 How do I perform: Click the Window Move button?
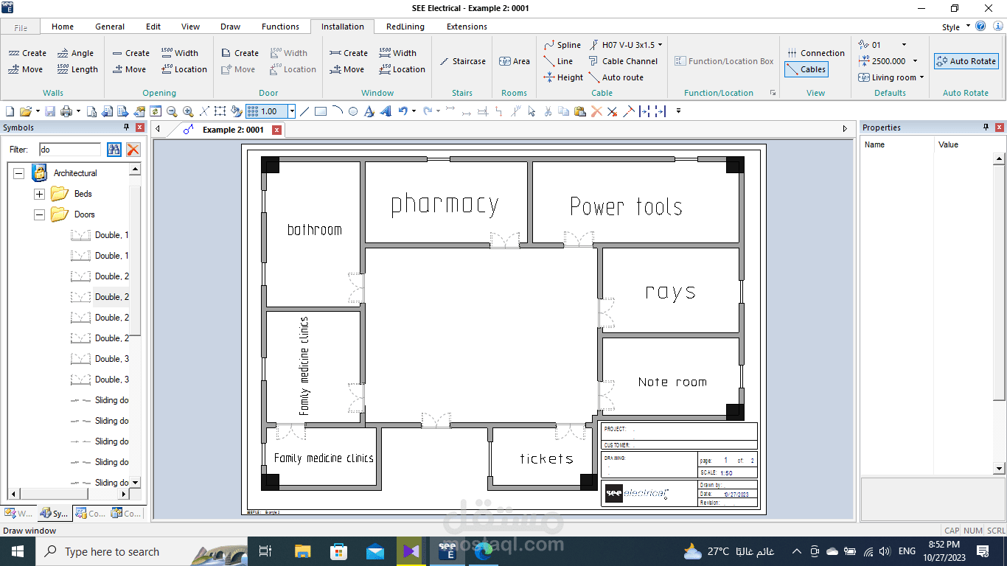point(347,69)
